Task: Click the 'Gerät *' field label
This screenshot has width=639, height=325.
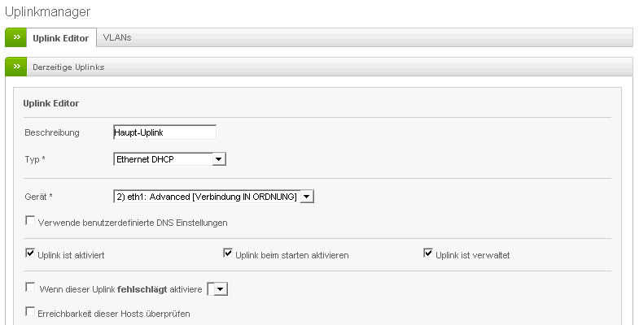Action: [38, 197]
